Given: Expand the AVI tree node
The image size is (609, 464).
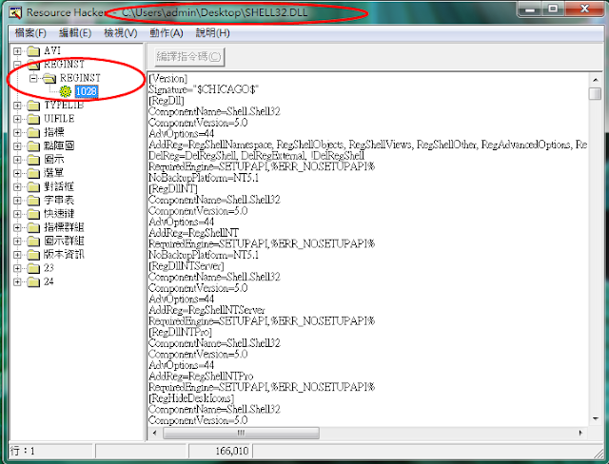Looking at the screenshot, I should pyautogui.click(x=17, y=51).
